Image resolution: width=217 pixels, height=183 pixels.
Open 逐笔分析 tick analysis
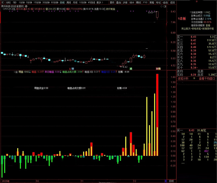point(183,79)
